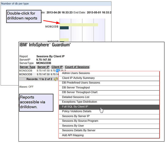The width and height of the screenshot is (165, 143).
Task: Click the MONGODB yellow chart bar
Action: point(79,25)
